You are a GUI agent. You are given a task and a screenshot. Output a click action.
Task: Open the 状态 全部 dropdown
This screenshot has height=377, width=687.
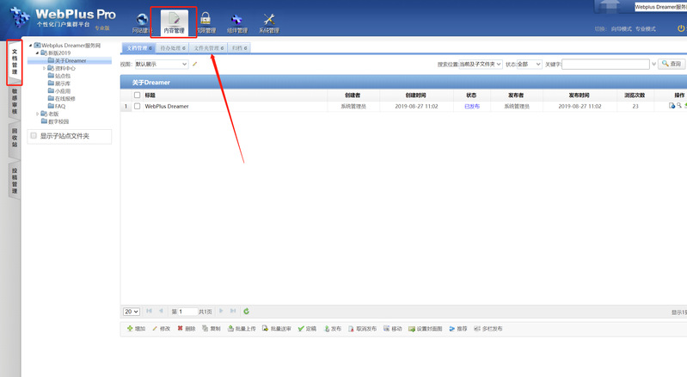coord(523,64)
